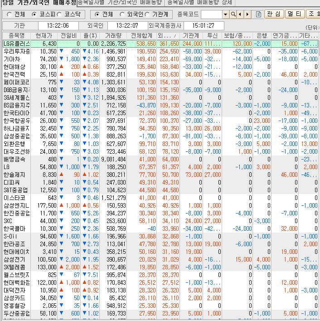Select the BS금융지주 stock row
320x321 pixels.
pyautogui.click(x=160, y=106)
